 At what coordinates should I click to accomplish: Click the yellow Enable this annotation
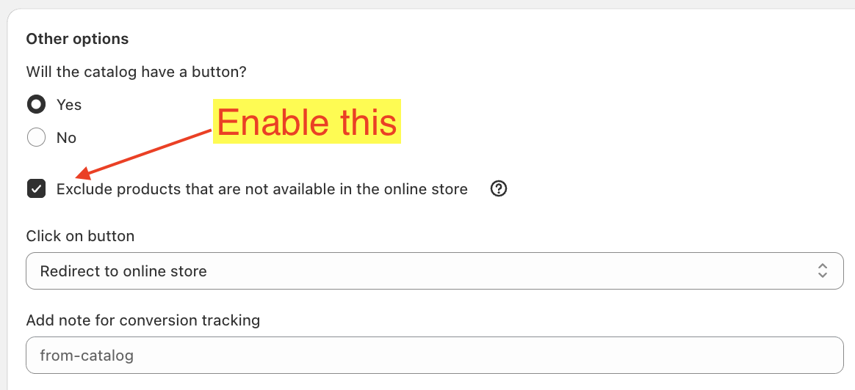pyautogui.click(x=306, y=122)
